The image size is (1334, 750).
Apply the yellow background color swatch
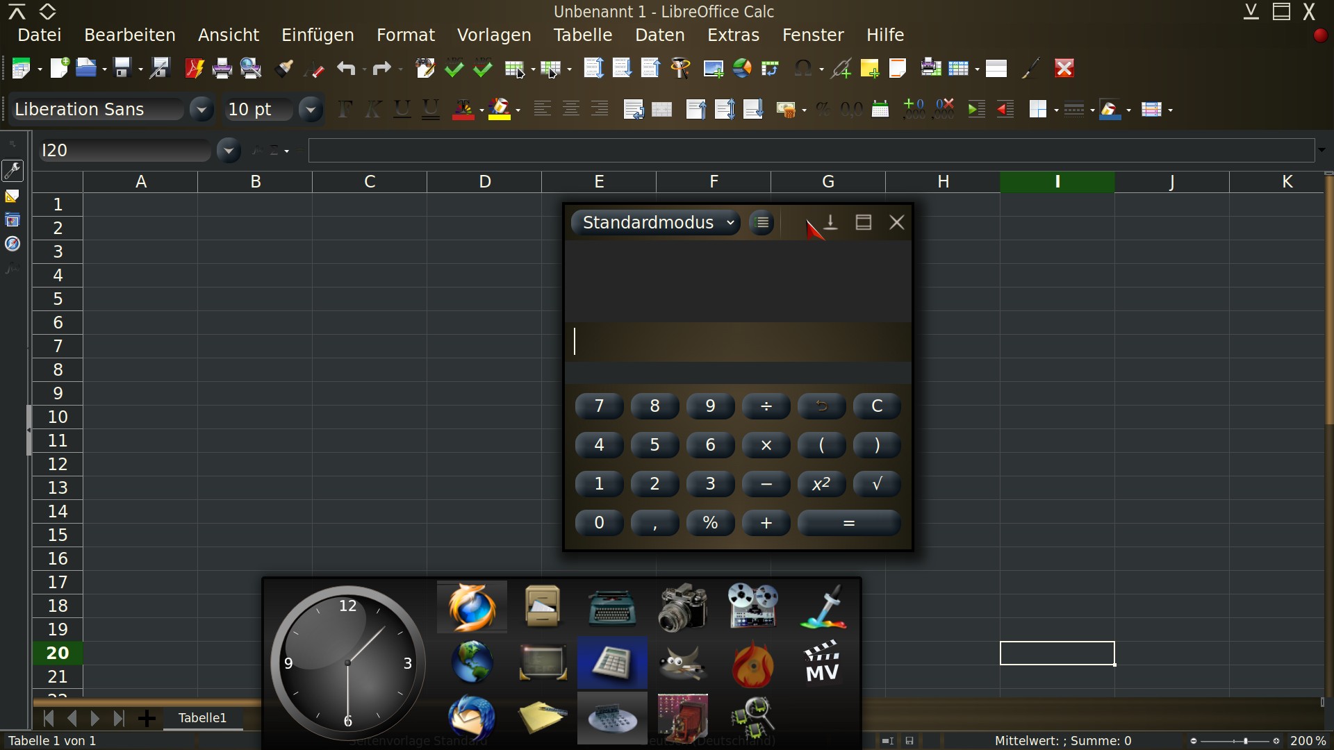(500, 110)
